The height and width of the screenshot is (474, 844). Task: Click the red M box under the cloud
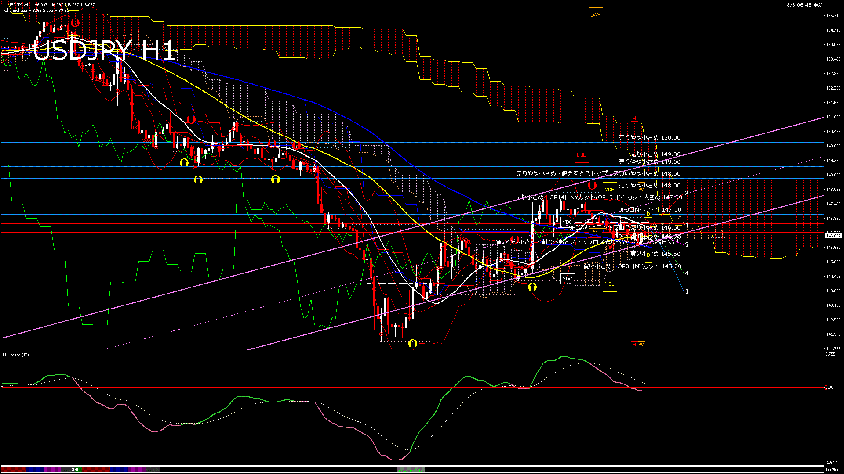[x=634, y=117]
